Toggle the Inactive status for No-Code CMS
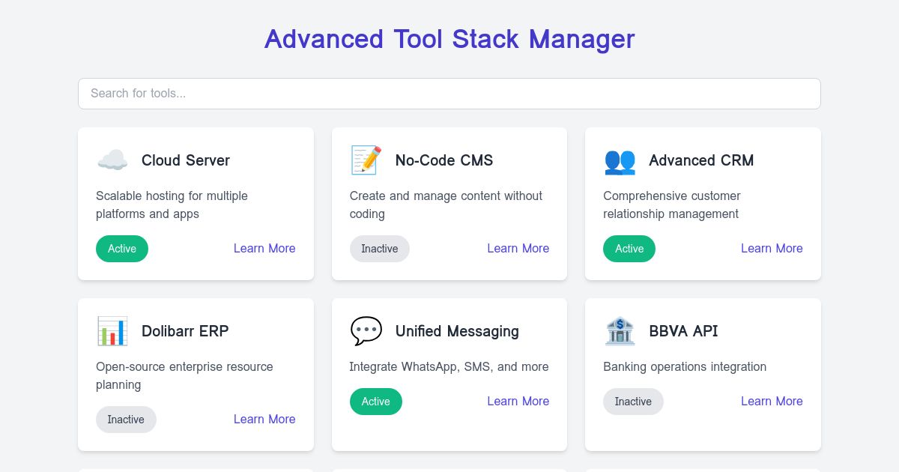 pos(380,249)
